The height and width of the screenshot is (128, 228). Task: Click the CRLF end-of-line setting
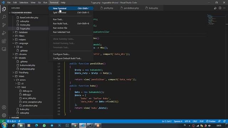195,121
